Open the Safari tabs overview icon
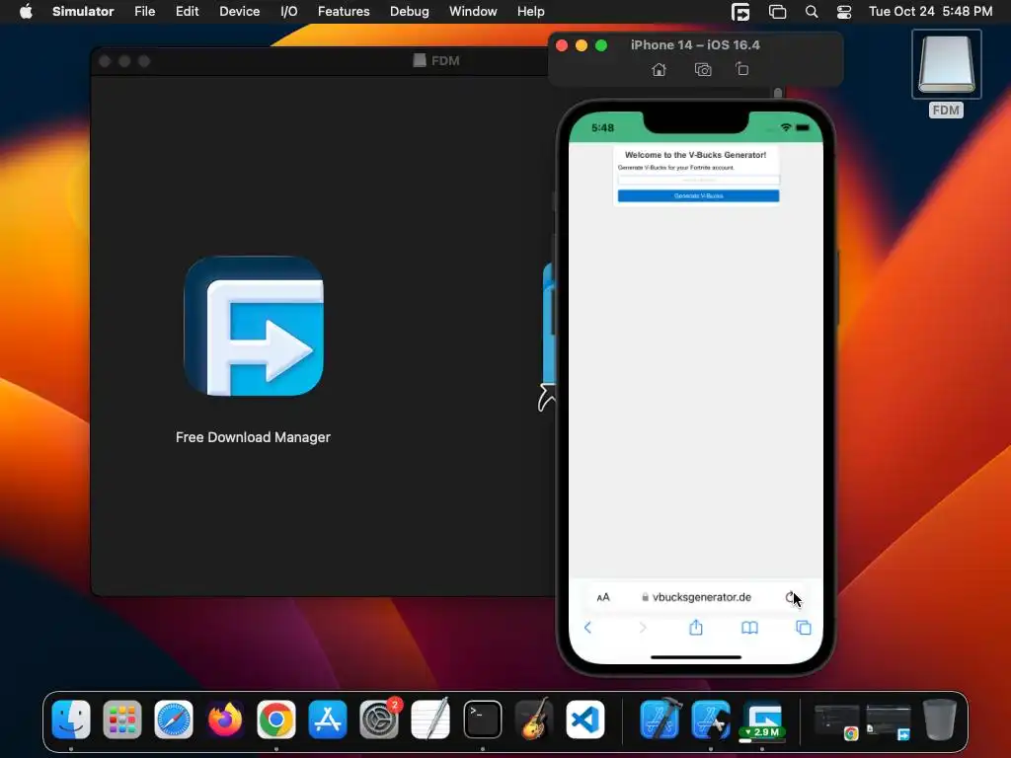This screenshot has height=758, width=1011. 804,627
